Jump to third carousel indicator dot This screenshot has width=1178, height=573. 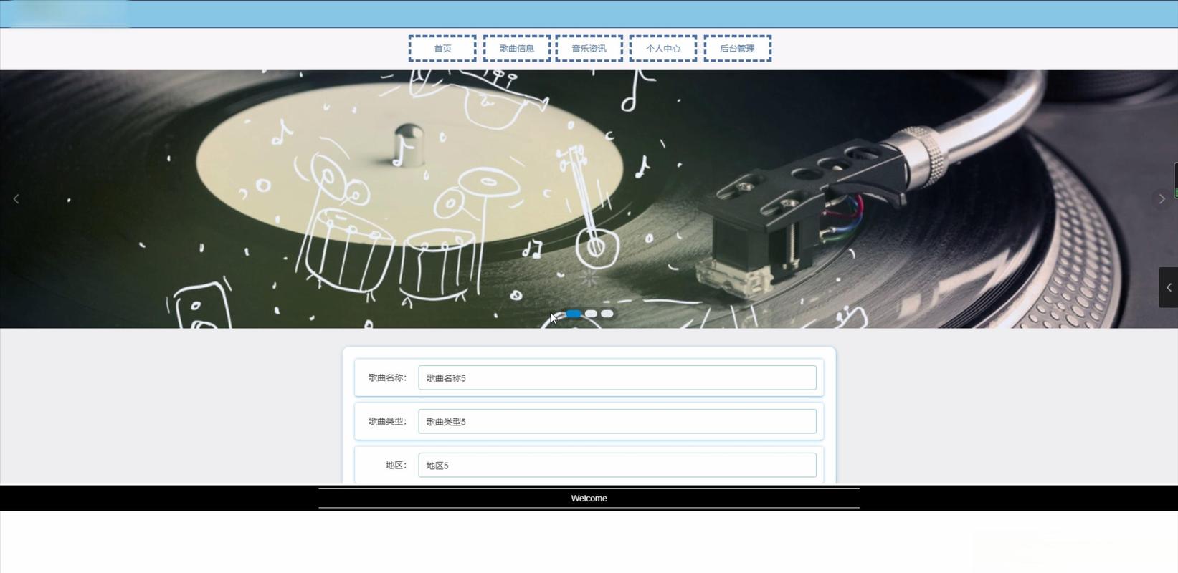607,314
